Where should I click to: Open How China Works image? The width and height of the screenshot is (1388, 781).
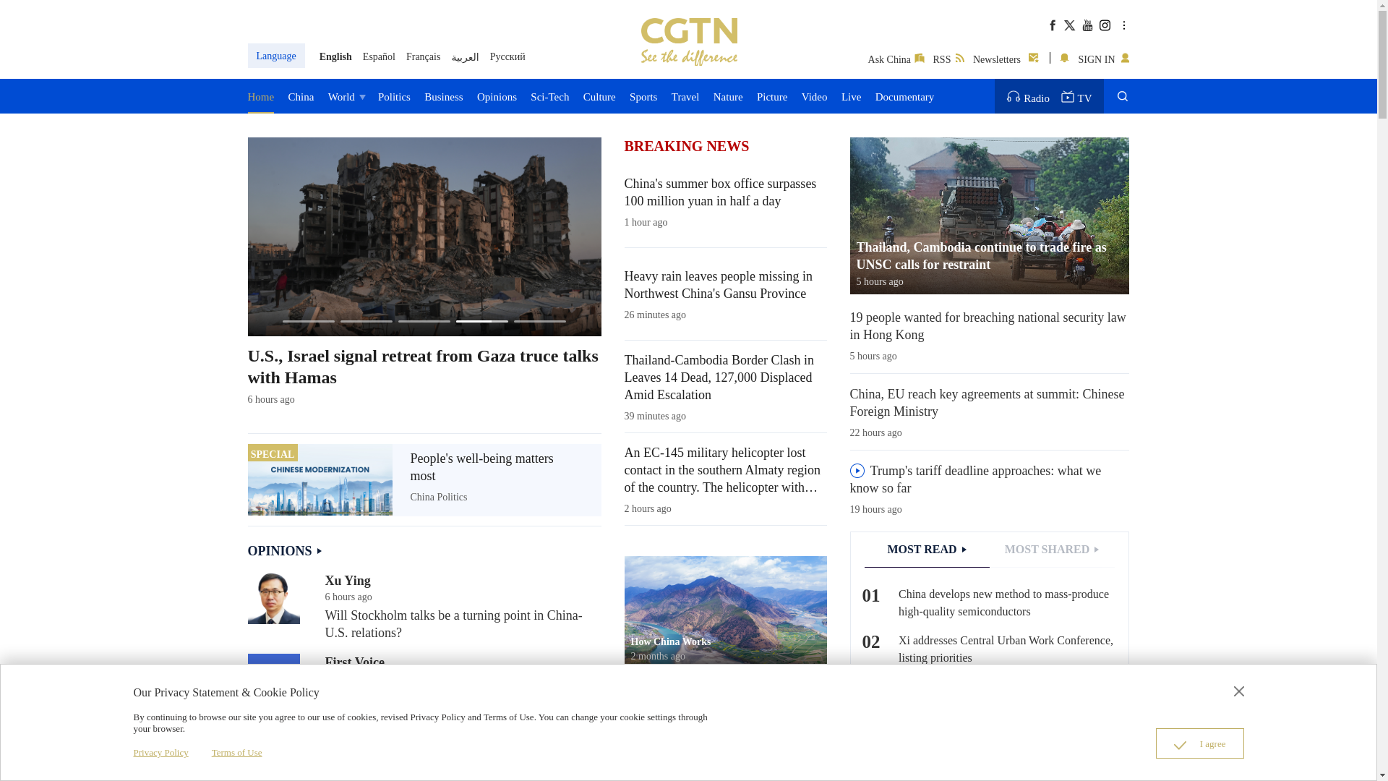coord(726,611)
